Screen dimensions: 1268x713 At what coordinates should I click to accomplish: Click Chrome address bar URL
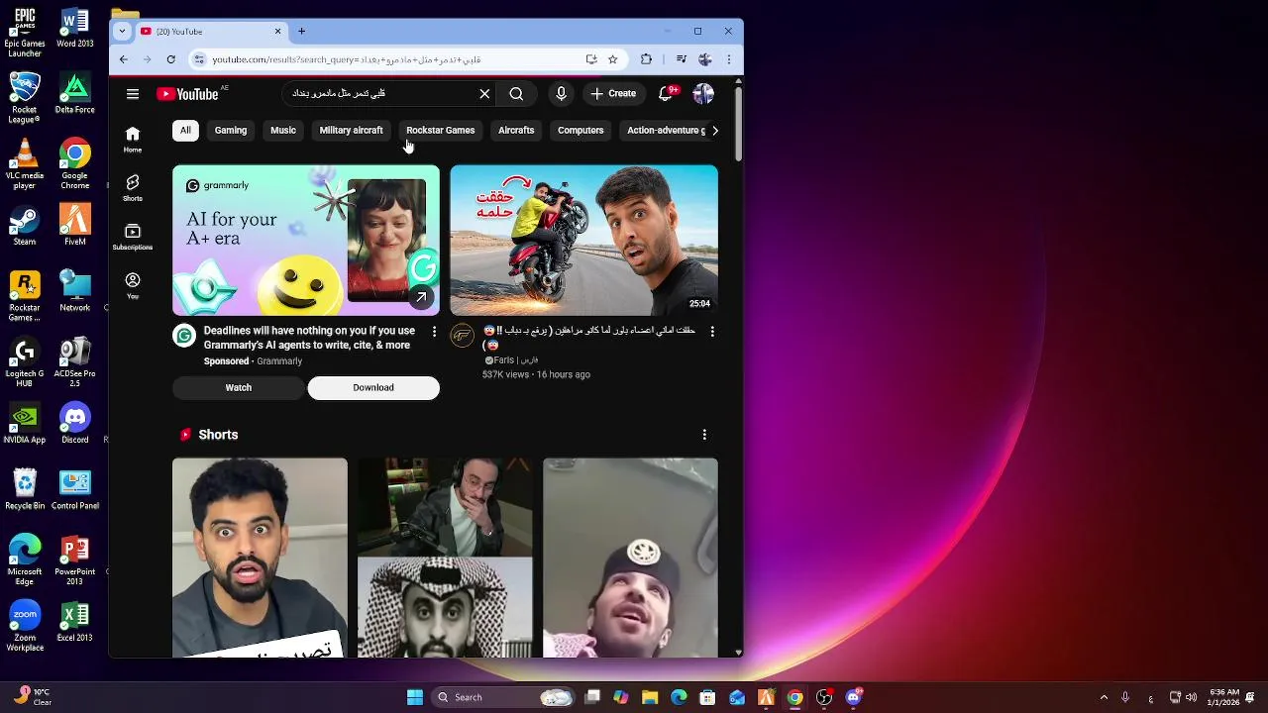point(346,59)
